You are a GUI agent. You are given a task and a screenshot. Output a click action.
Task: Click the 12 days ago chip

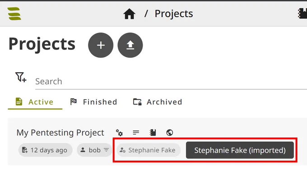coord(46,150)
